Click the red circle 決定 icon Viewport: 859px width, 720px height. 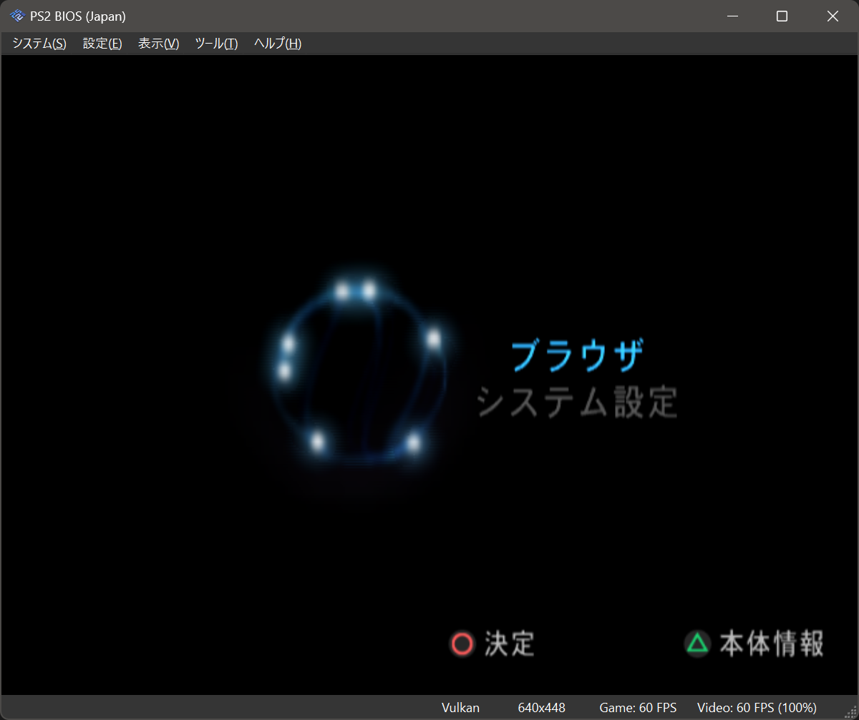tap(462, 644)
